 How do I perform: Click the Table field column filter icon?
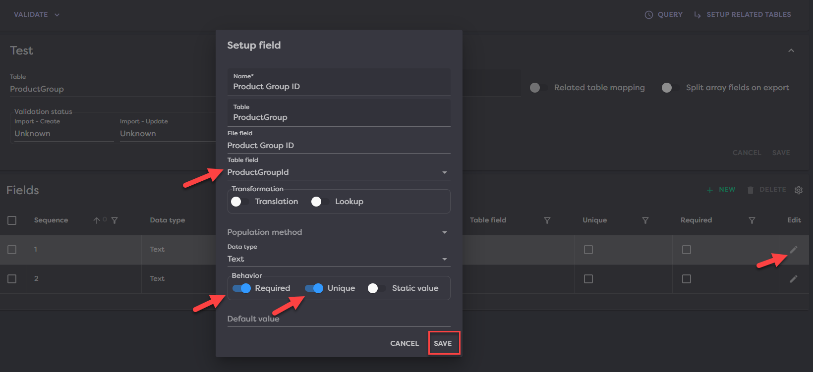547,220
